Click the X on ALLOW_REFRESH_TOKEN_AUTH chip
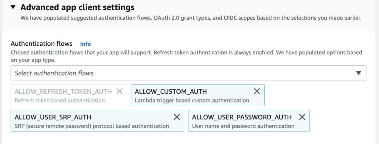 (x=120, y=91)
